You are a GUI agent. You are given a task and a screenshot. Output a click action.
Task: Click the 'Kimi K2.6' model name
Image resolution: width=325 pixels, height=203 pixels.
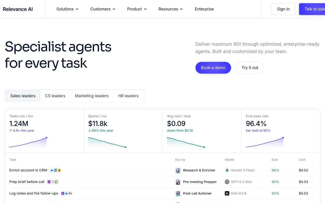[239, 193]
